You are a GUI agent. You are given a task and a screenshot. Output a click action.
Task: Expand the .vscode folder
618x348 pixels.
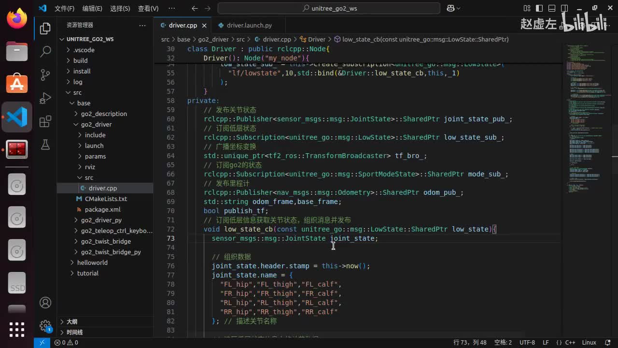point(105,50)
